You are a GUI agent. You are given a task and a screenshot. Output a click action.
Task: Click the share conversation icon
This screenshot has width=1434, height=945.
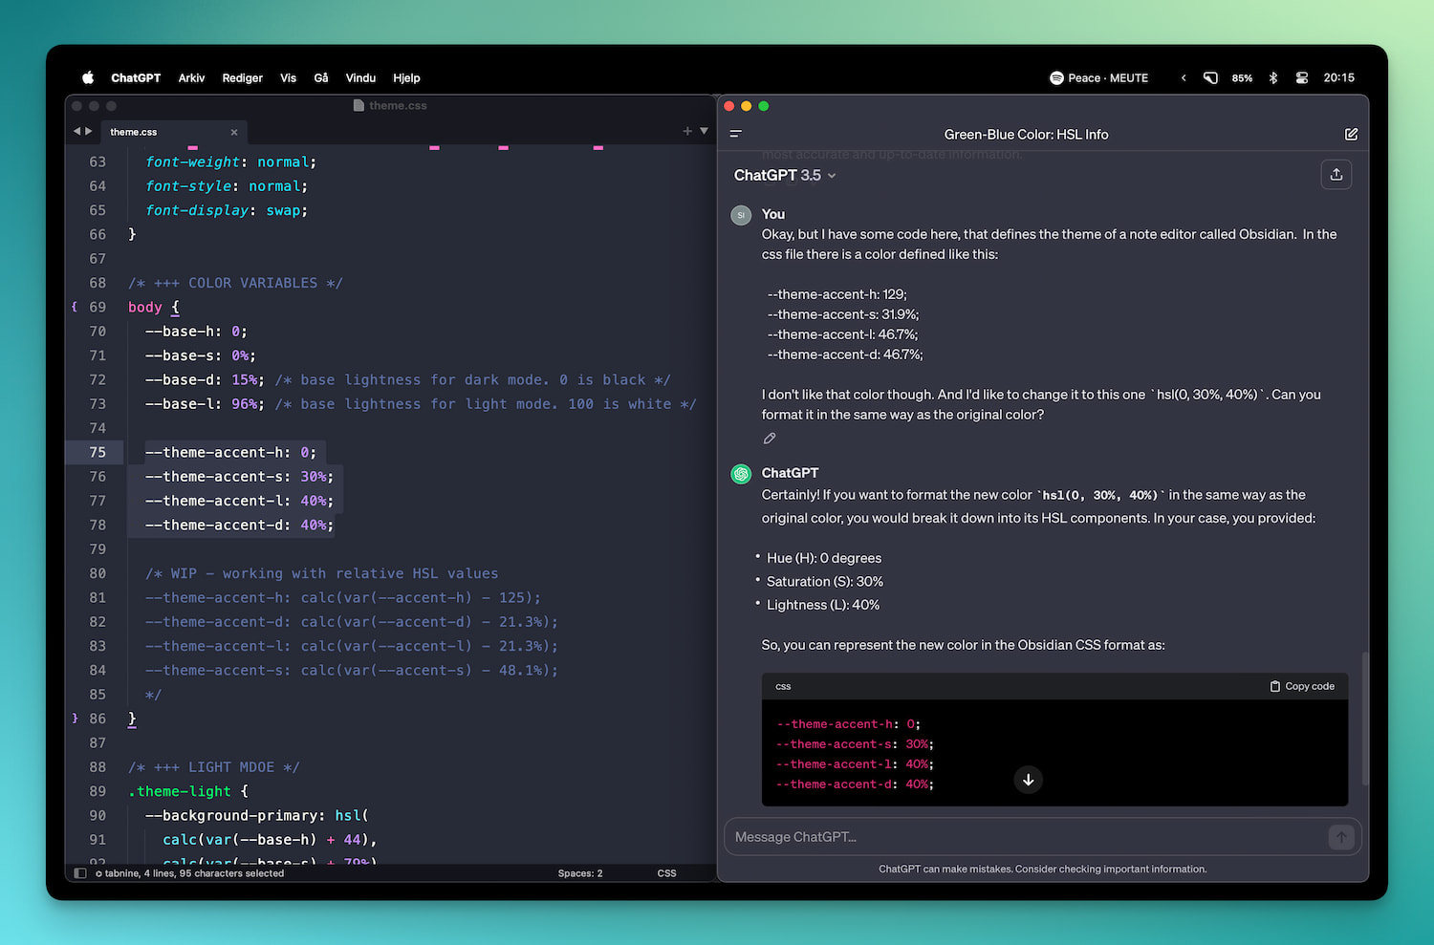[x=1336, y=175]
